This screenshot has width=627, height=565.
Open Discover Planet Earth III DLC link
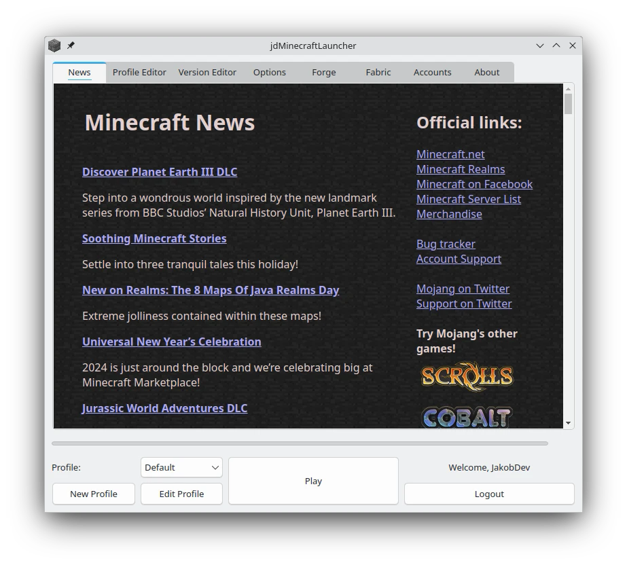coord(160,172)
